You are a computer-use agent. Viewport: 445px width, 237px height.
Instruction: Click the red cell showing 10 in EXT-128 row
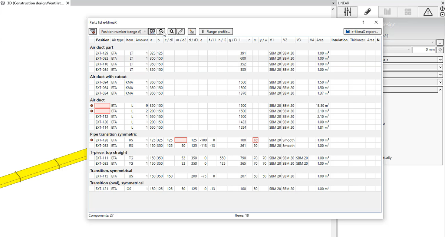pos(256,140)
